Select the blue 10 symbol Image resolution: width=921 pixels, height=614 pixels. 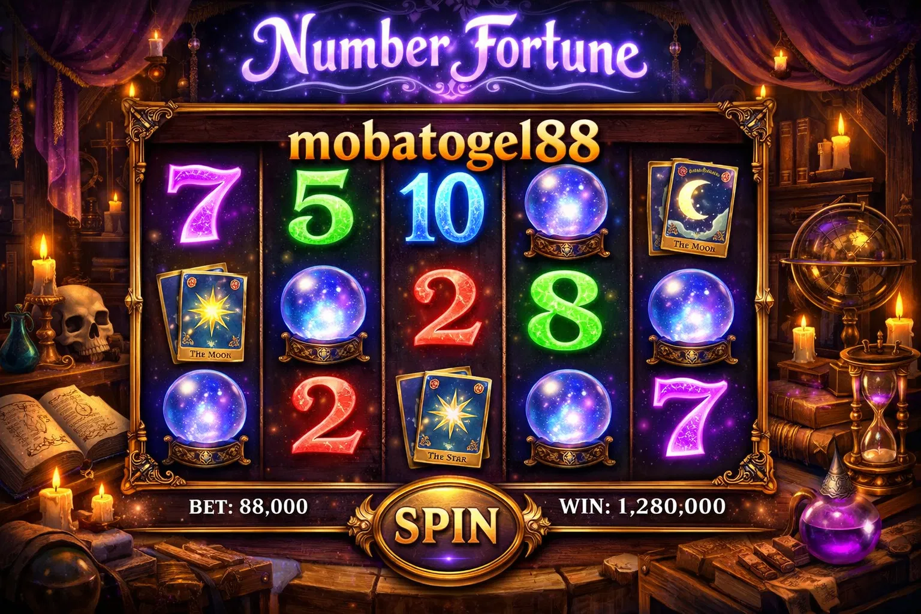click(x=443, y=208)
